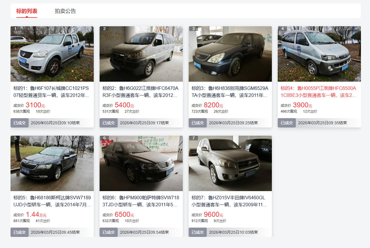
Task: Open title link 标的7 鲁HZ015V丰田牌
Action: click(x=230, y=201)
